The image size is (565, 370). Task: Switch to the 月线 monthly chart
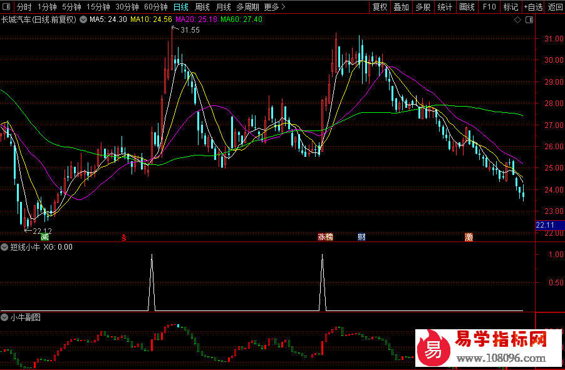(x=223, y=7)
